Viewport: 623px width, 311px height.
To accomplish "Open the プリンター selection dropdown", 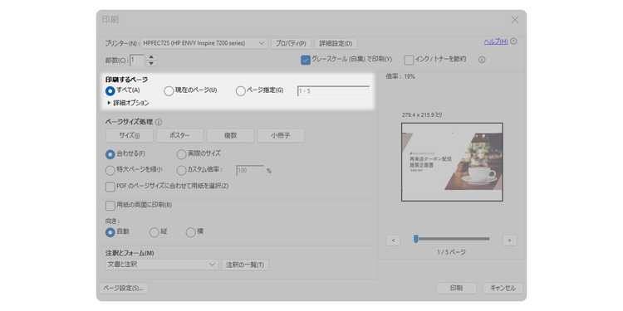I will (x=204, y=43).
